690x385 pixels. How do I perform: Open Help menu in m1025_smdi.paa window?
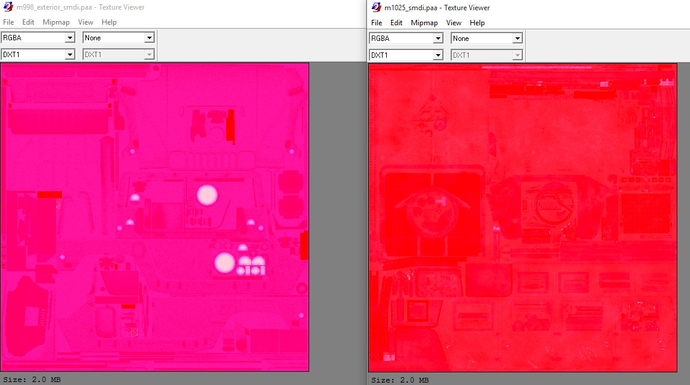pos(477,23)
